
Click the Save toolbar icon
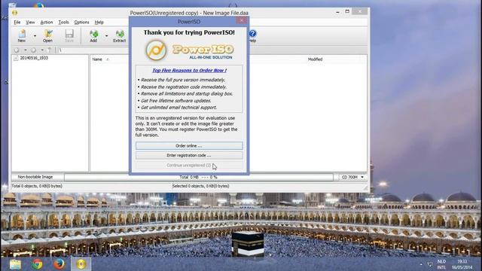[x=69, y=35]
